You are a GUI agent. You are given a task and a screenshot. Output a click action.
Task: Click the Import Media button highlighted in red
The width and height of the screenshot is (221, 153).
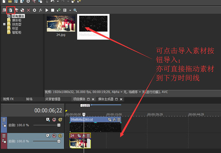(10, 10)
